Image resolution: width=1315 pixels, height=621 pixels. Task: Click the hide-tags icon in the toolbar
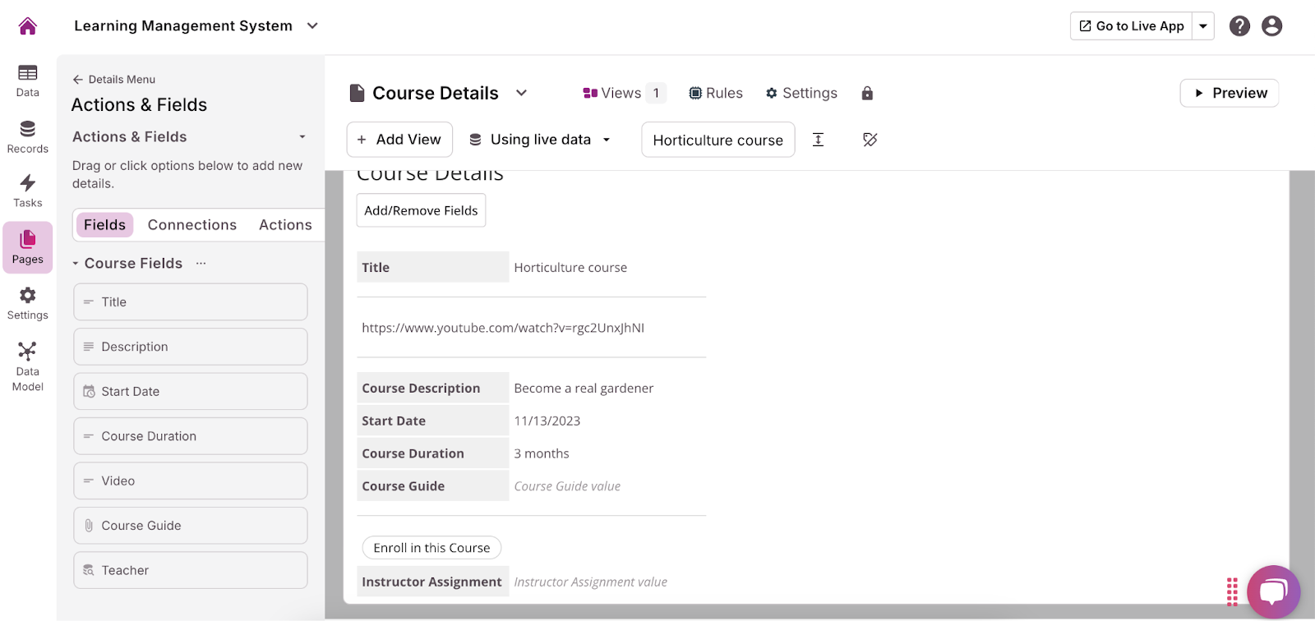click(x=870, y=140)
